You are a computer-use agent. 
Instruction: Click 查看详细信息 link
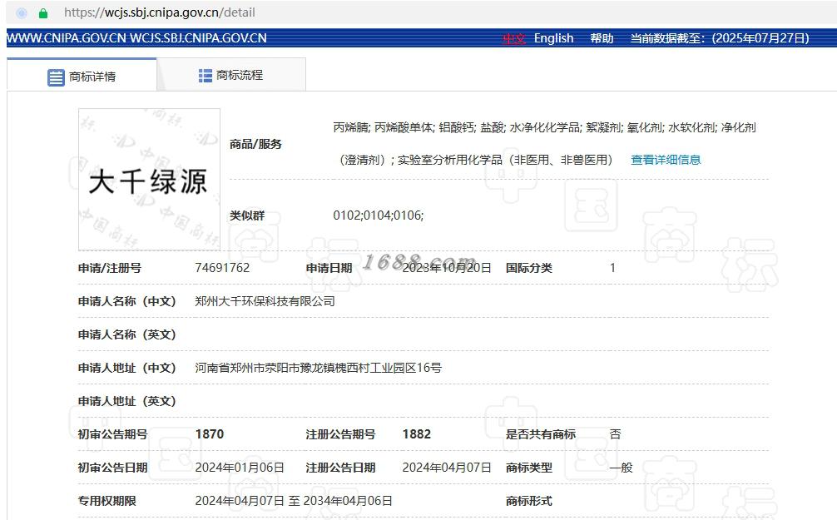point(666,160)
